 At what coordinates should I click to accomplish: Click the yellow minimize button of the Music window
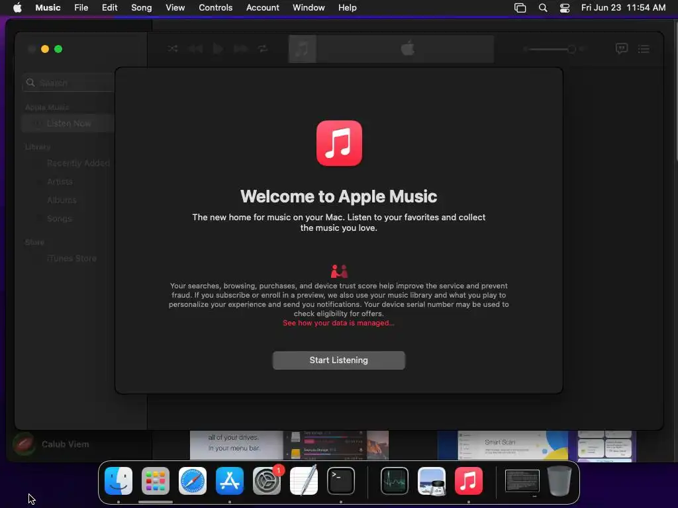click(45, 49)
